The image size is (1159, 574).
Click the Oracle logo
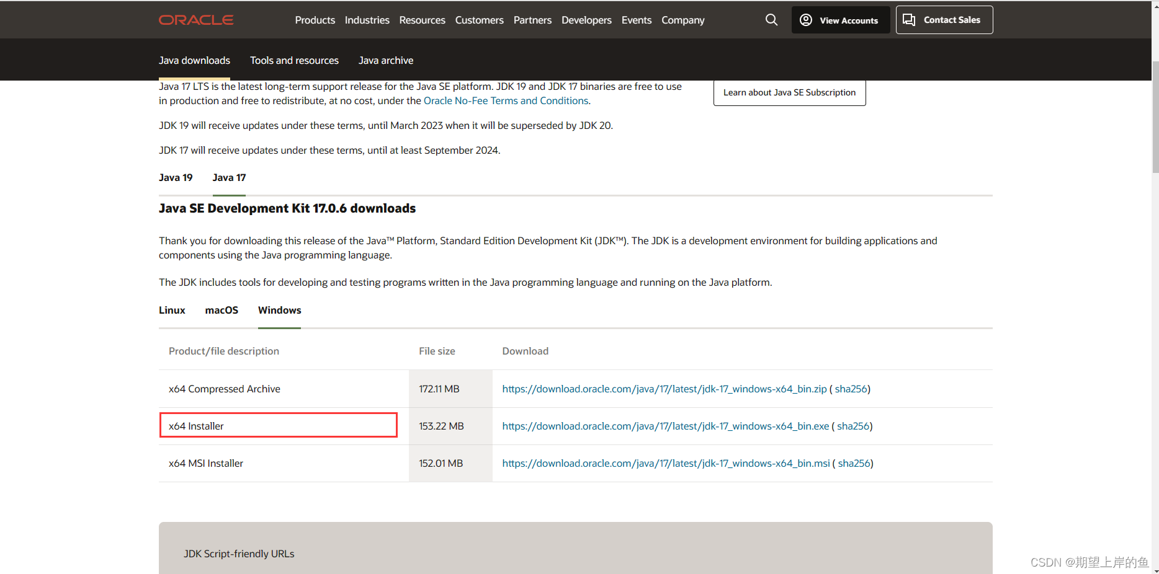pyautogui.click(x=196, y=20)
